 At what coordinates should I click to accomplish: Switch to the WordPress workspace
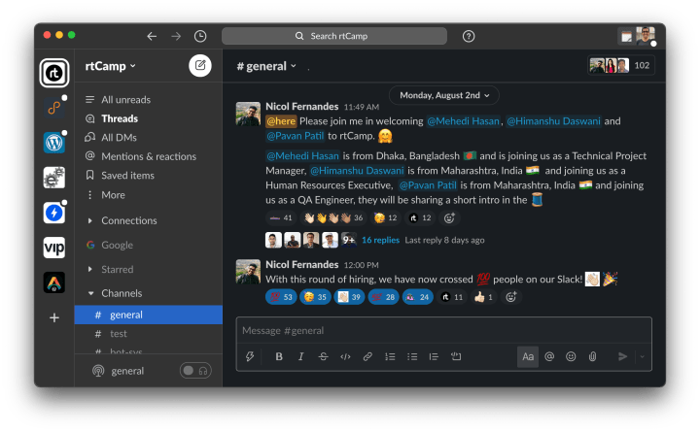(x=54, y=143)
